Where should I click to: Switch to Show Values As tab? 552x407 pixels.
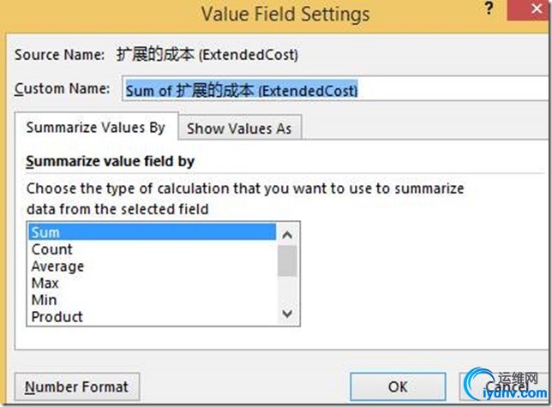coord(239,129)
